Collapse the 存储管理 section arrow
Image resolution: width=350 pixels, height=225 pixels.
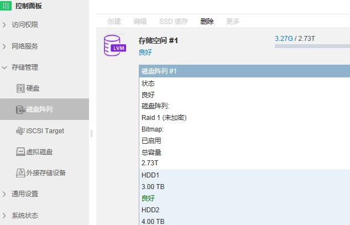coord(4,67)
